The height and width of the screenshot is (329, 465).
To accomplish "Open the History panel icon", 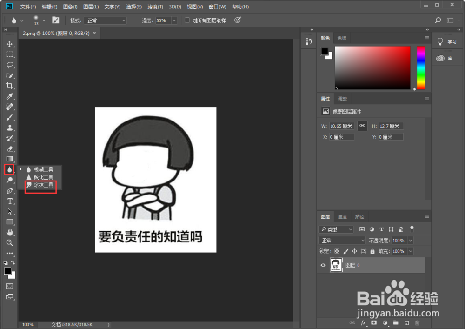I will click(x=309, y=42).
